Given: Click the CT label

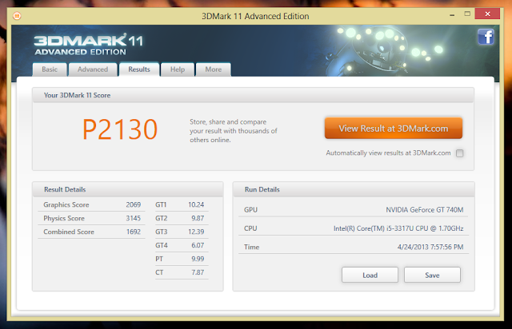Looking at the screenshot, I should [159, 272].
